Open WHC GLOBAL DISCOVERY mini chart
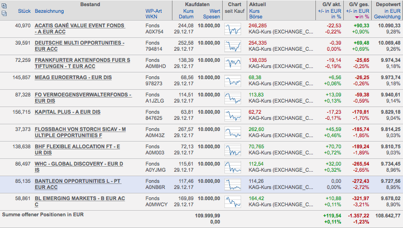This screenshot has height=228, width=403. coord(233,167)
